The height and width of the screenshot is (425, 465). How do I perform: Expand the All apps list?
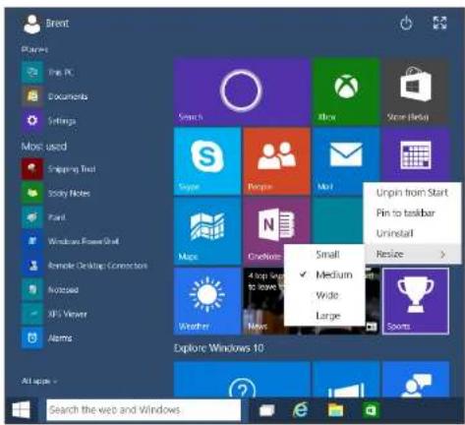coord(39,381)
